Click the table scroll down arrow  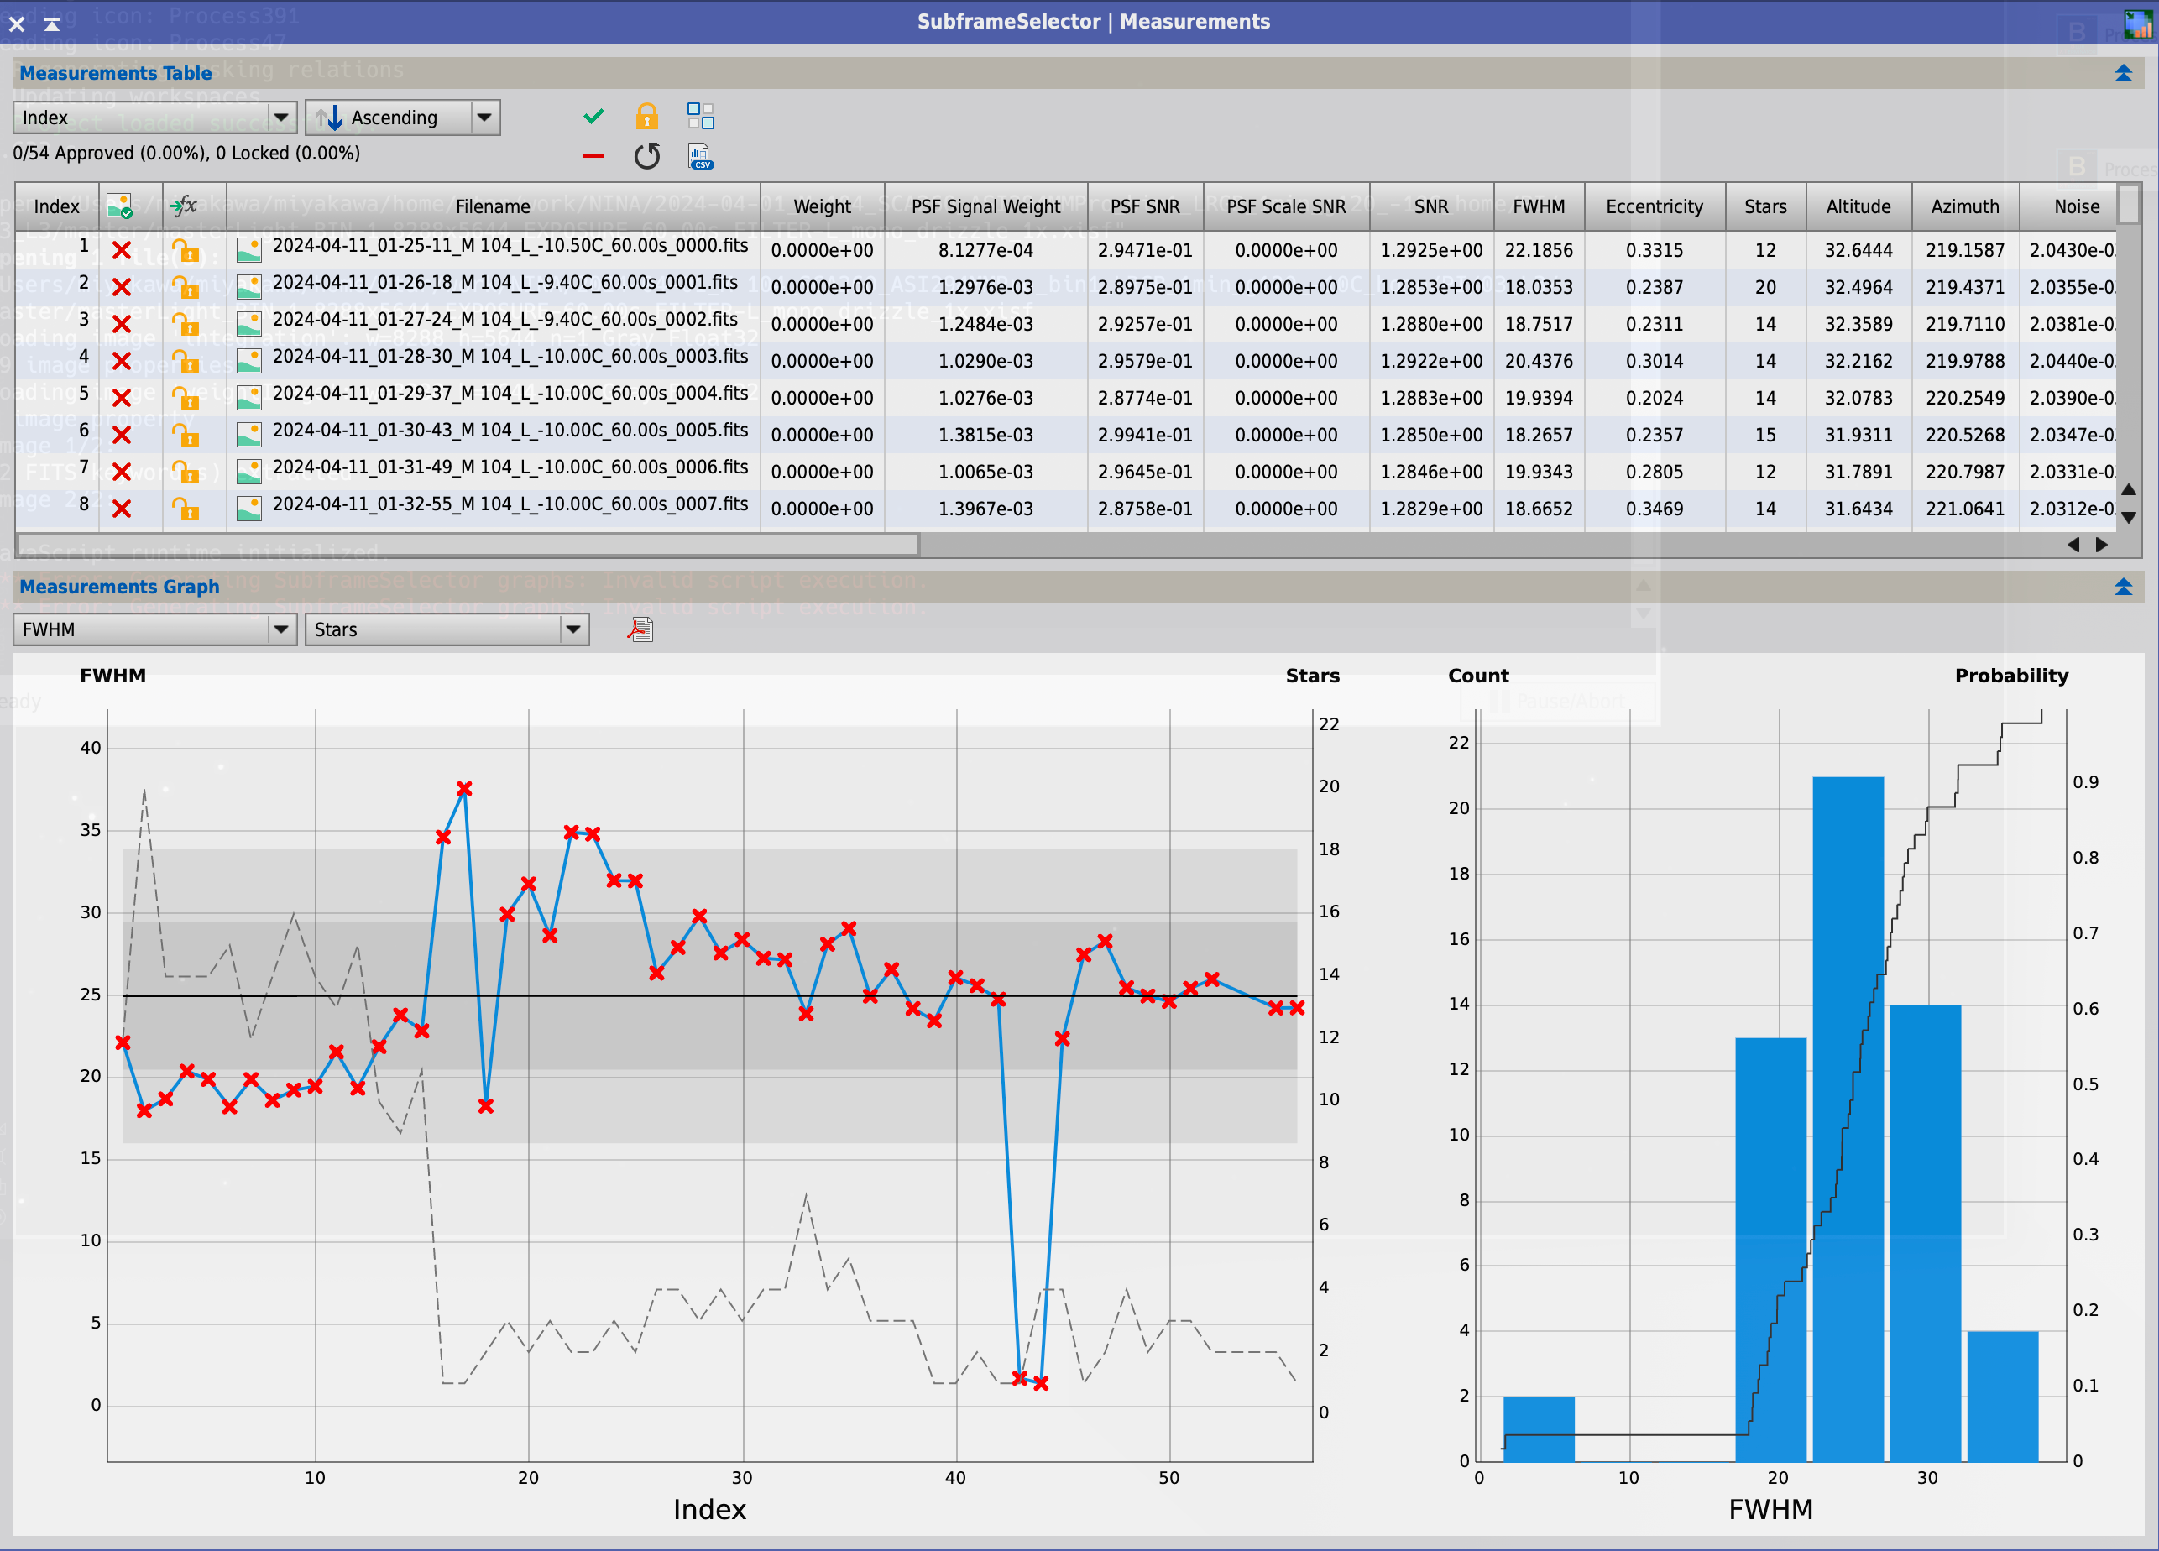tap(2130, 518)
